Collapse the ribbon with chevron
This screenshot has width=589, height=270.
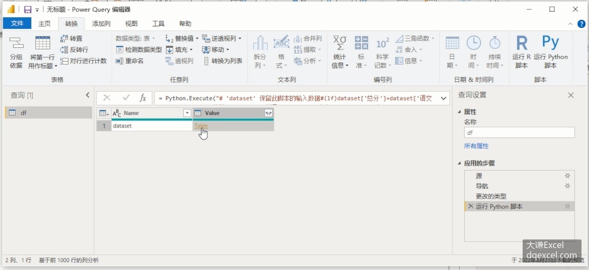point(570,24)
